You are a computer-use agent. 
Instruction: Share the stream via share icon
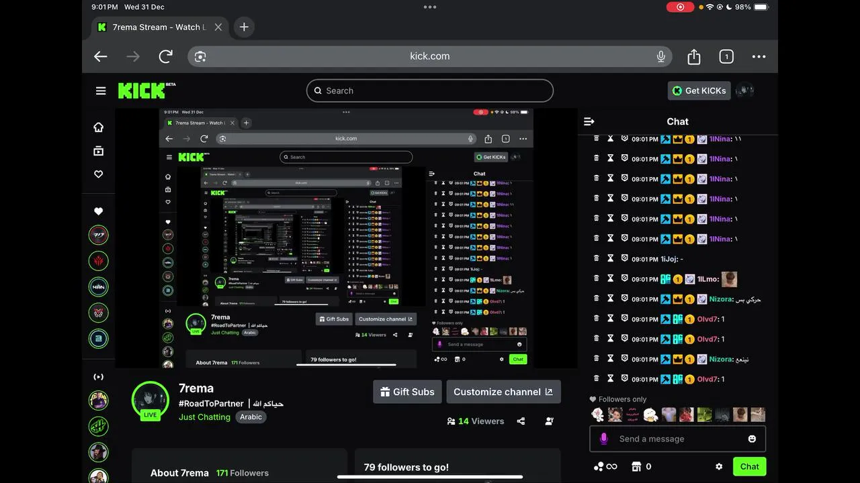pyautogui.click(x=521, y=421)
